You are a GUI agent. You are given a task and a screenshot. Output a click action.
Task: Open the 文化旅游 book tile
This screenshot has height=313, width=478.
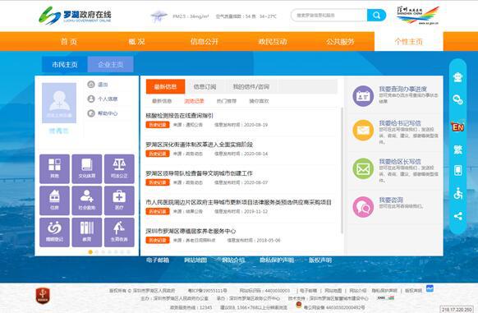click(x=87, y=168)
